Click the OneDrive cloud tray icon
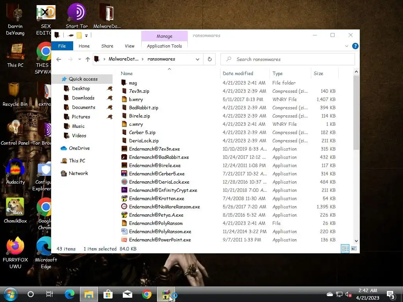The image size is (403, 302). pos(330,294)
